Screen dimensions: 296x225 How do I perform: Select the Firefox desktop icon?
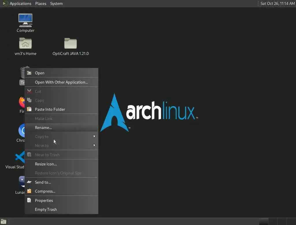[22, 102]
